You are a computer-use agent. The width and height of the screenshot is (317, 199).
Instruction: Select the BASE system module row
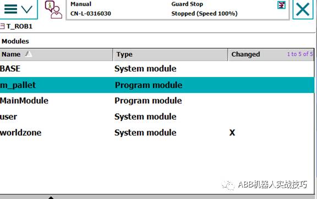click(157, 69)
